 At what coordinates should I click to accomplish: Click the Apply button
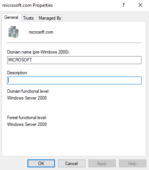click(102, 164)
